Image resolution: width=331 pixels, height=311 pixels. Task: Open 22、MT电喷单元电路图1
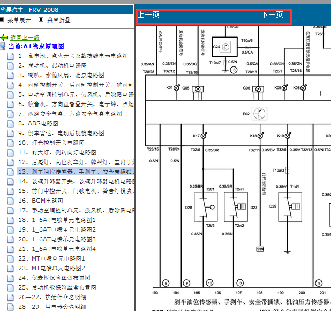point(52,258)
